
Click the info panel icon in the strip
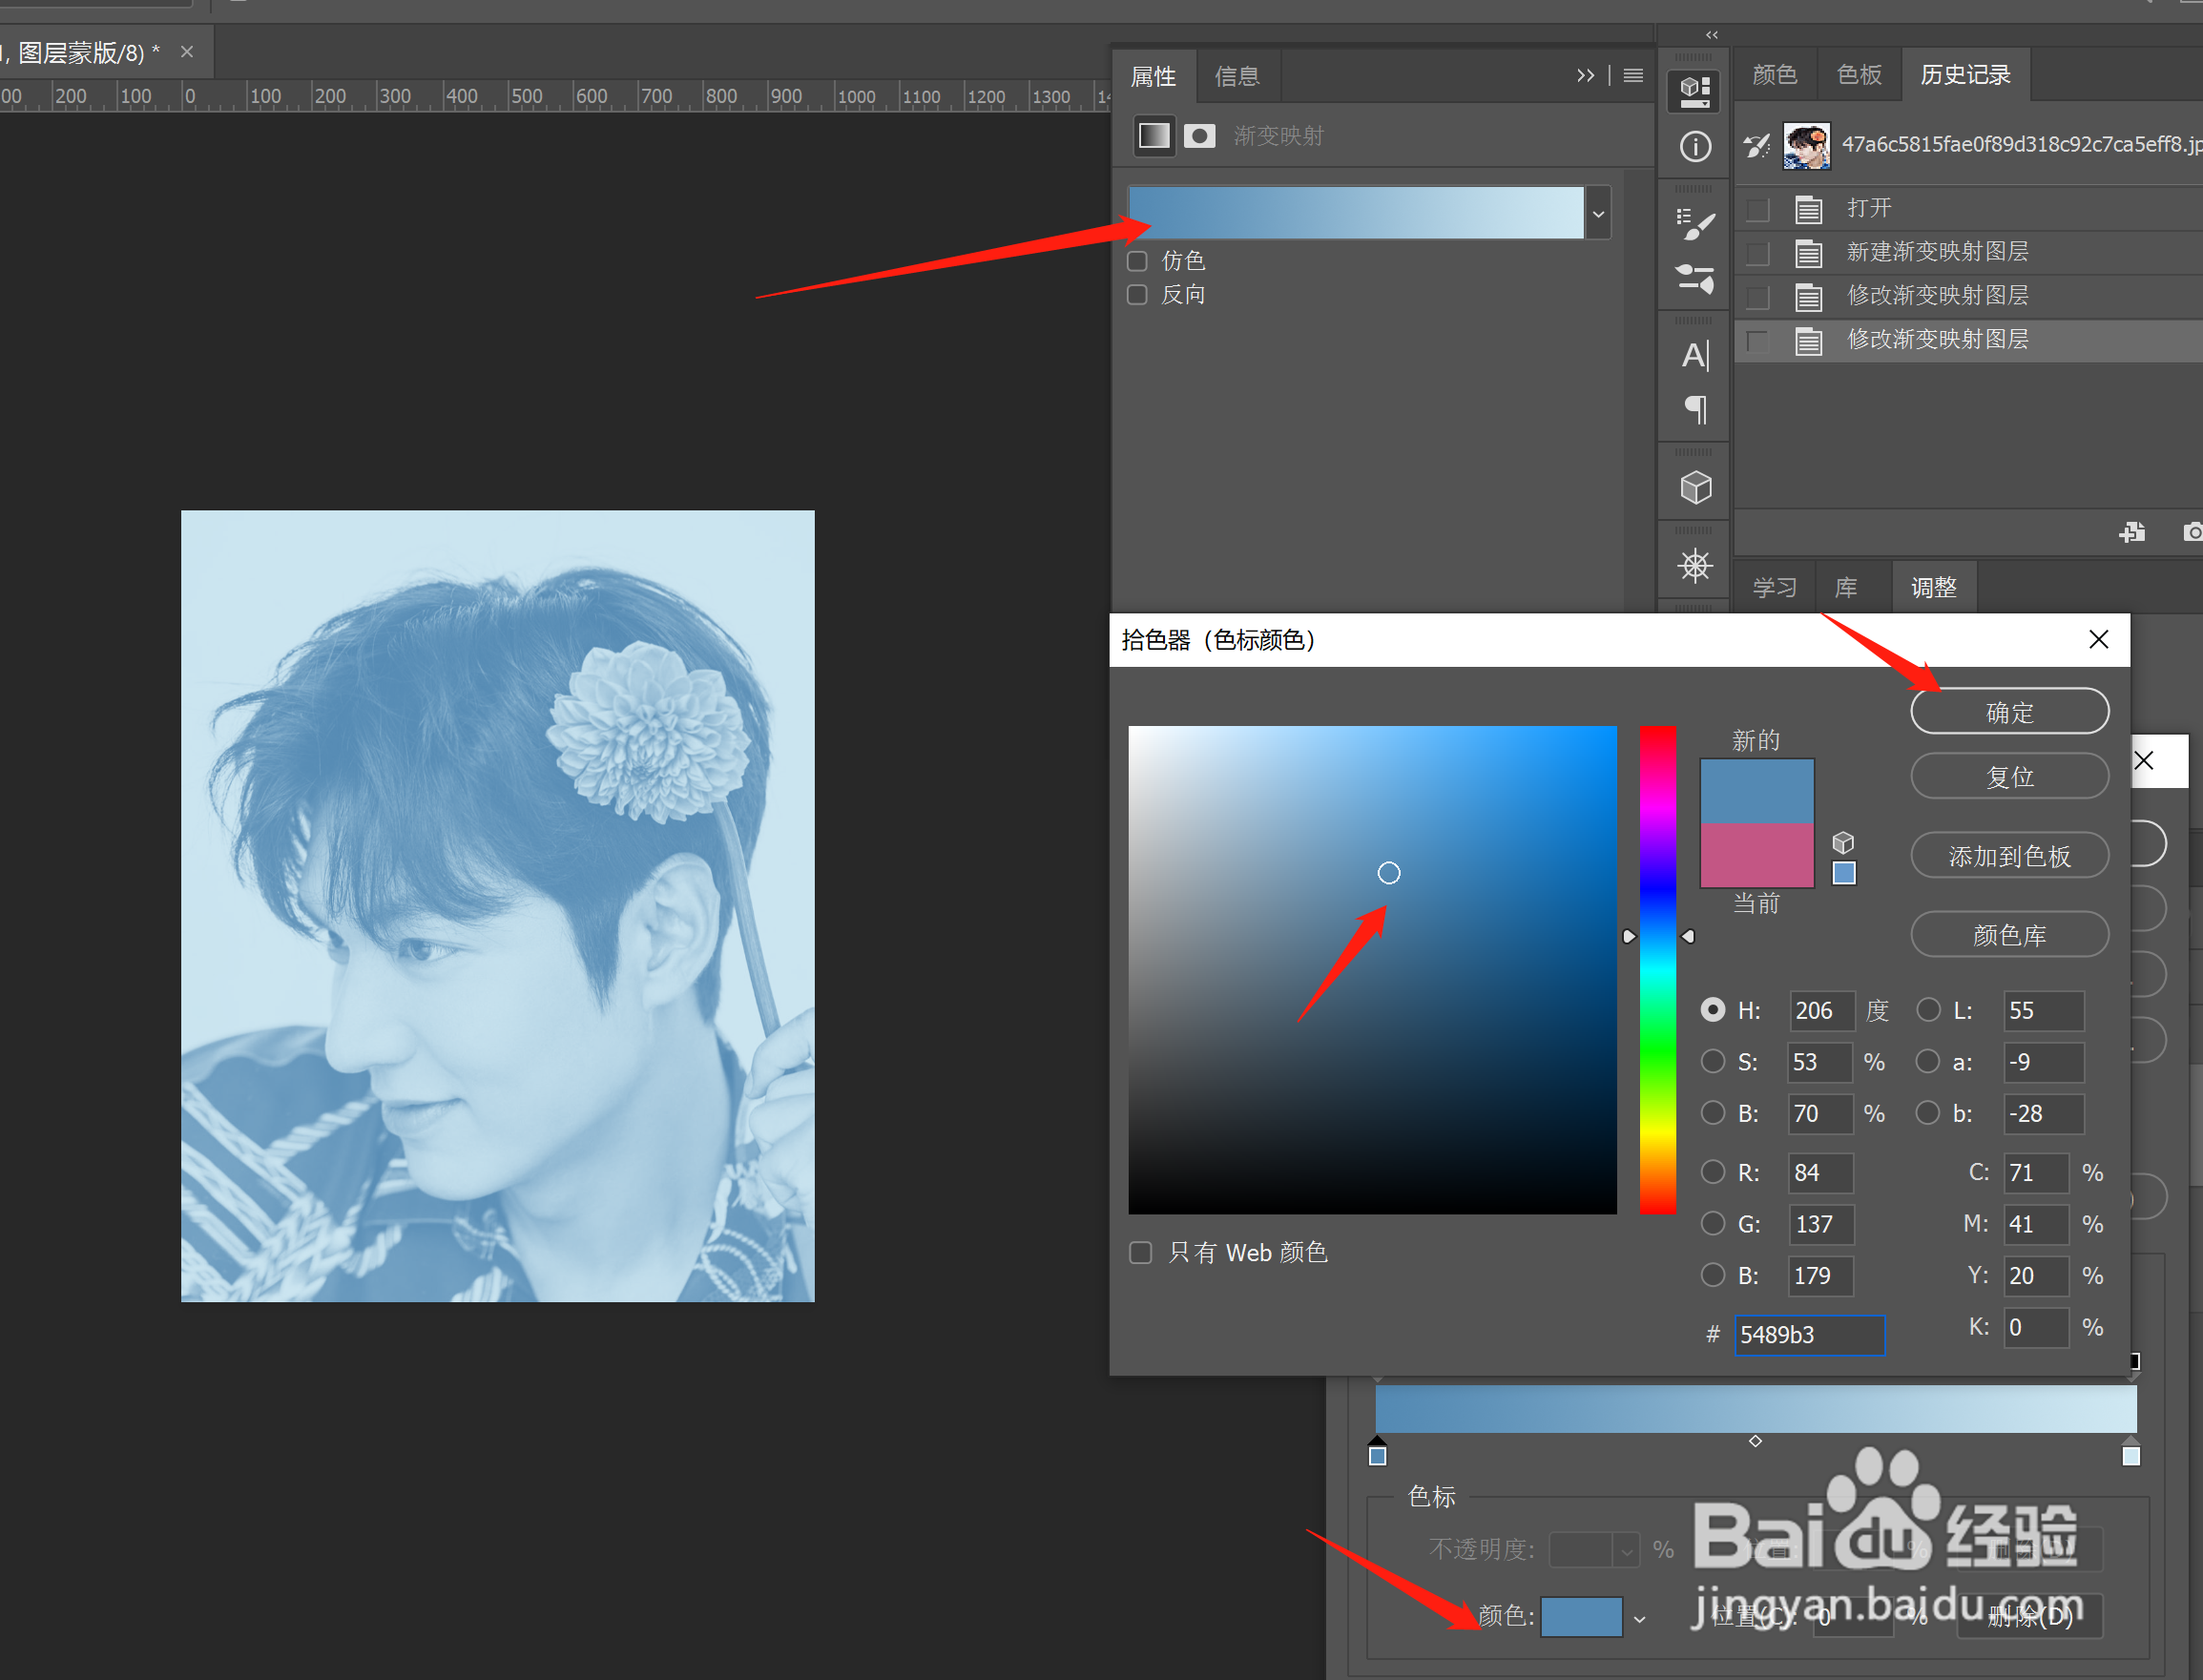pos(1695,147)
